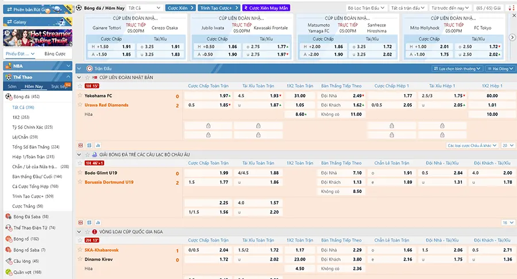
Task: Switch to the Bảng Cược tab
Action: 55,54
